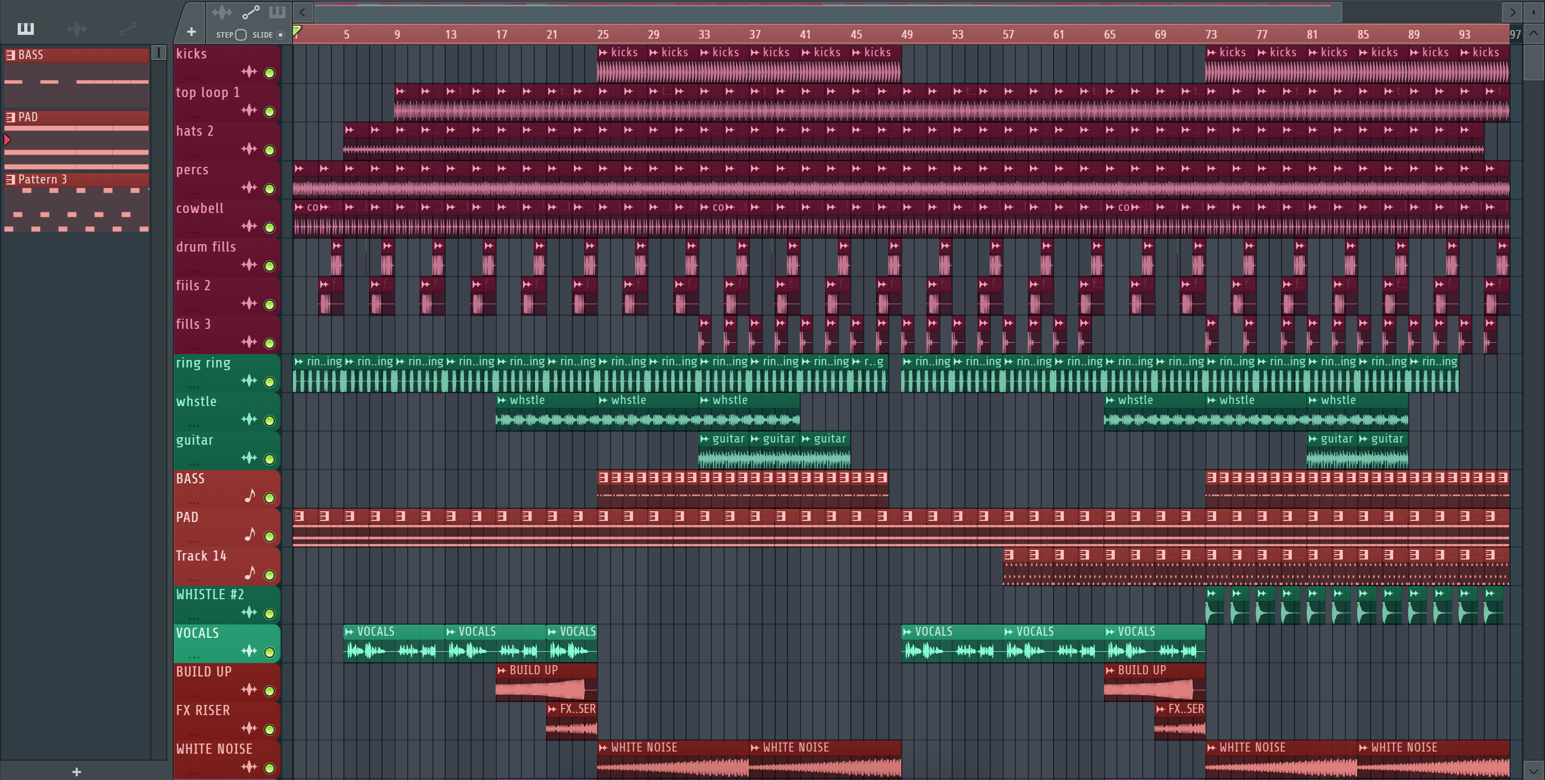This screenshot has width=1545, height=780.
Task: Open the clip menu of first rin..ing clip
Action: 299,362
